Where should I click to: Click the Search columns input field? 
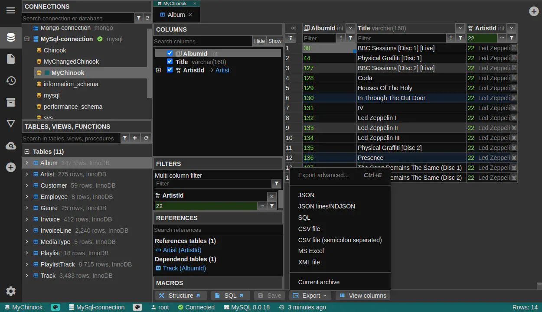click(x=202, y=41)
